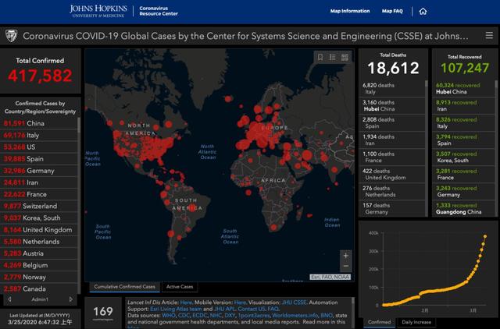Select Canada in confirmed cases list
The height and width of the screenshot is (329, 500).
[x=39, y=289]
